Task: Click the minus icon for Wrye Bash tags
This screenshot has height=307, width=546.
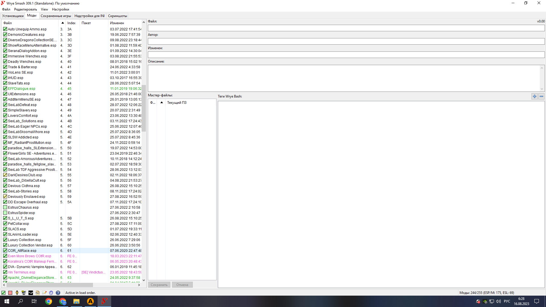Action: point(541,96)
